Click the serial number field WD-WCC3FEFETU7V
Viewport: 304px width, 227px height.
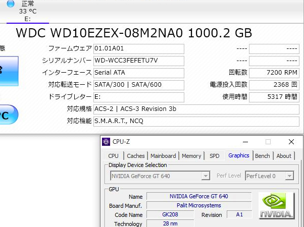click(139, 61)
